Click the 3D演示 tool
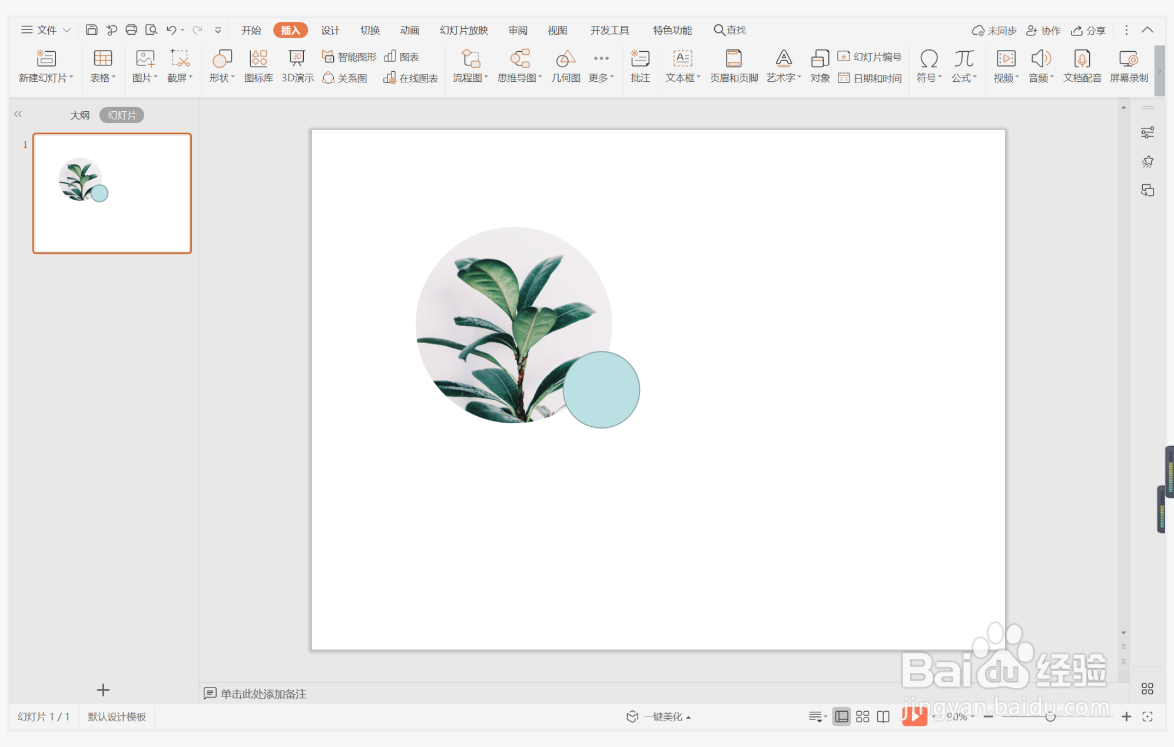The image size is (1174, 747). click(x=297, y=66)
